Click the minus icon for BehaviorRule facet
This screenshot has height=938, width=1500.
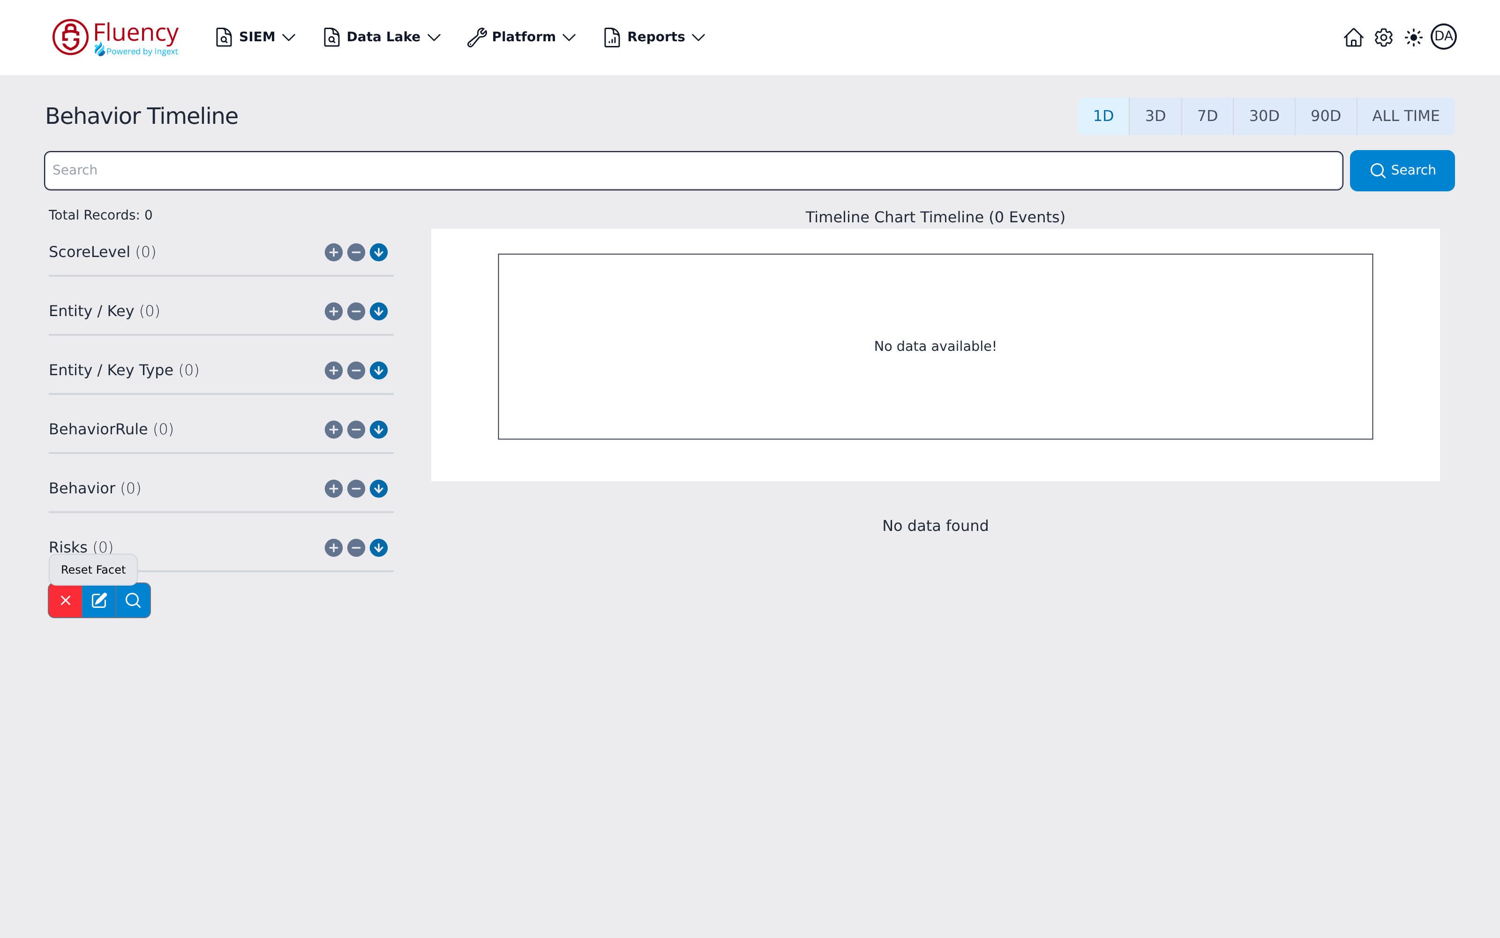(356, 429)
